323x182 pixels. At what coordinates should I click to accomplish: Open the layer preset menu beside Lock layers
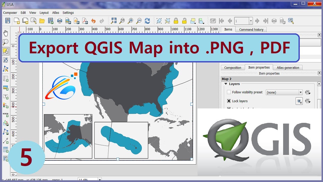308,101
